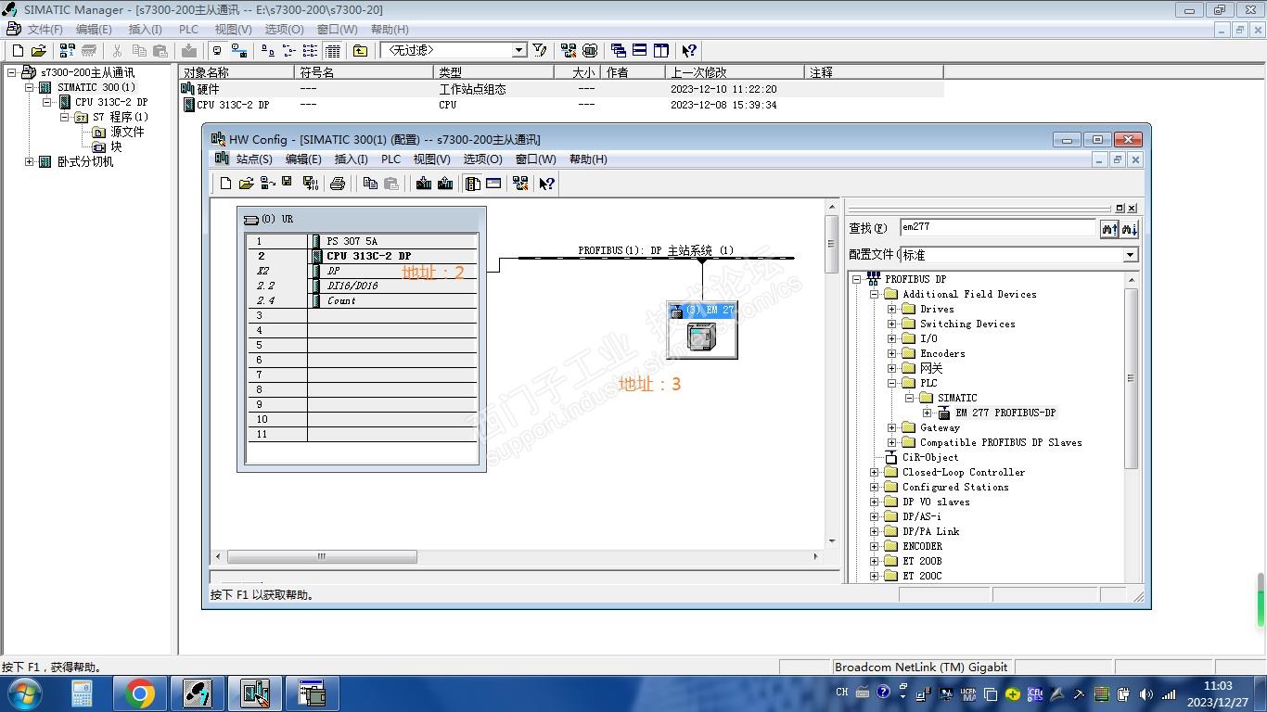This screenshot has height=712, width=1267.
Task: Open 站点(S) menu in HW Config
Action: (x=254, y=159)
